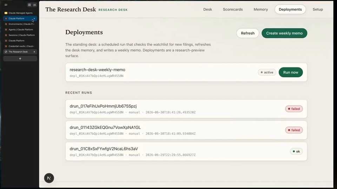Click timestamp 2026-06-29T22:29:55.866927Z
Image resolution: width=337 pixels, height=189 pixels.
171,155
